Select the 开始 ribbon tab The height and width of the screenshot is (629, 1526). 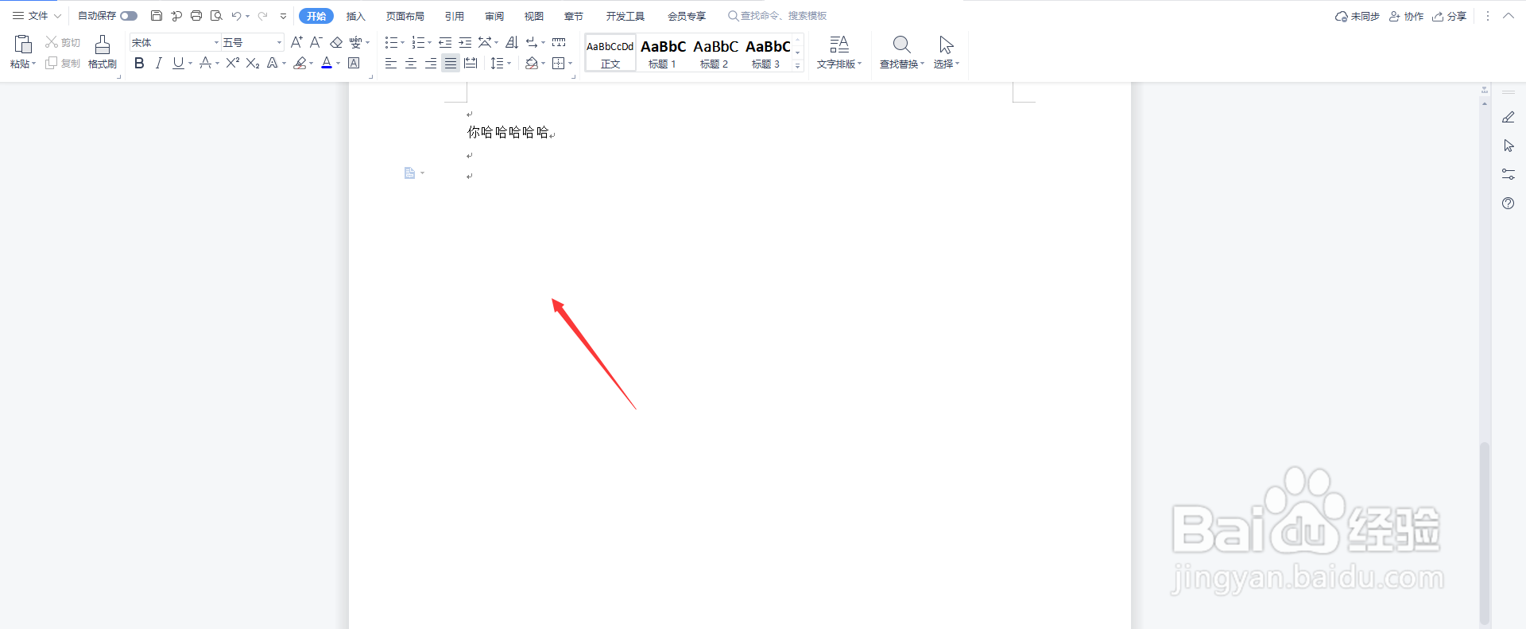(316, 16)
